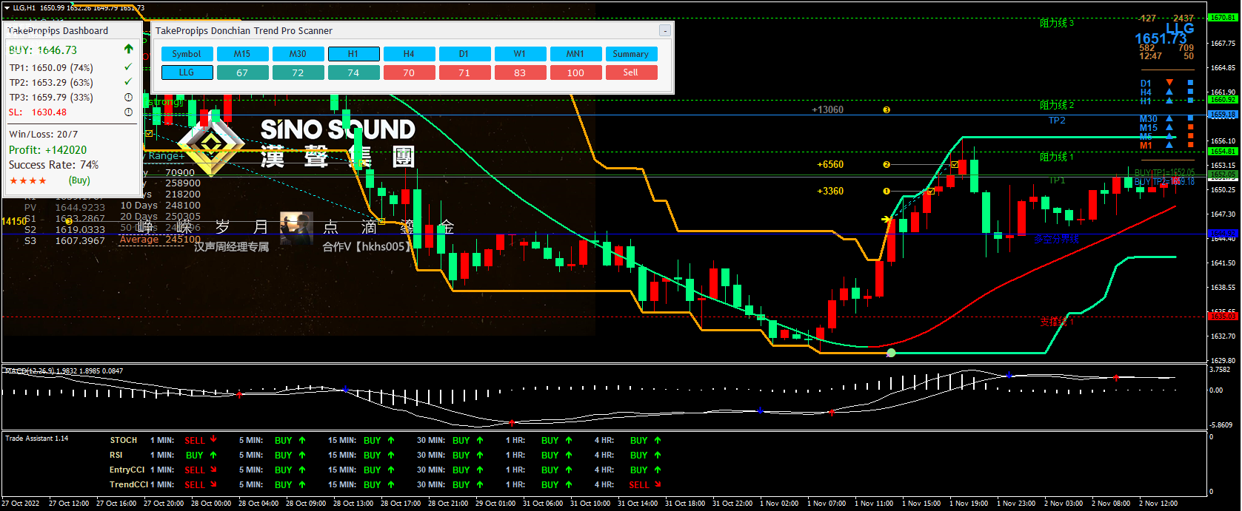
Task: Click the H1 value 74 cell
Action: pos(353,72)
